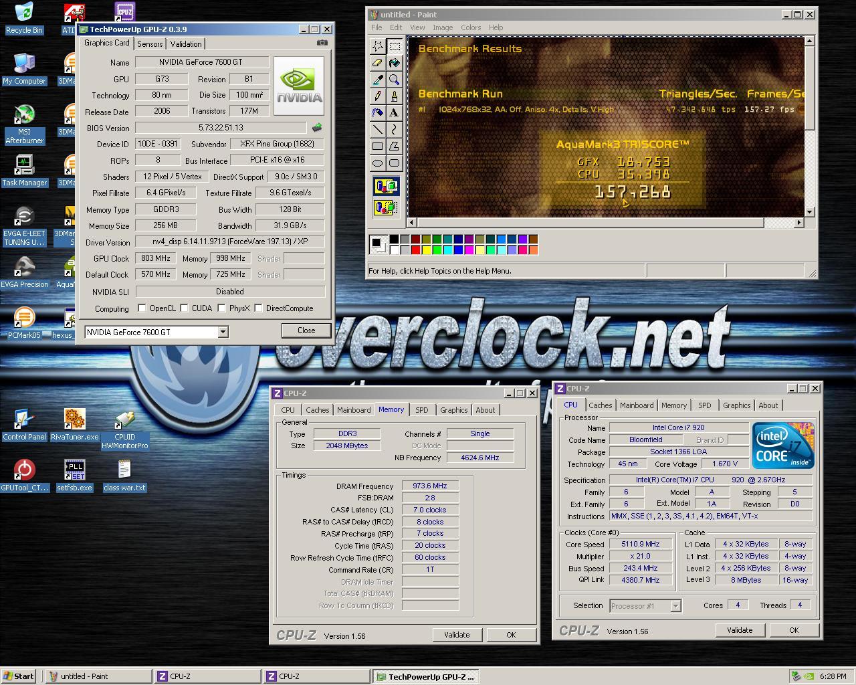Choose the Brush tool in Paint
Viewport: 856px width, 685px height.
pos(395,96)
